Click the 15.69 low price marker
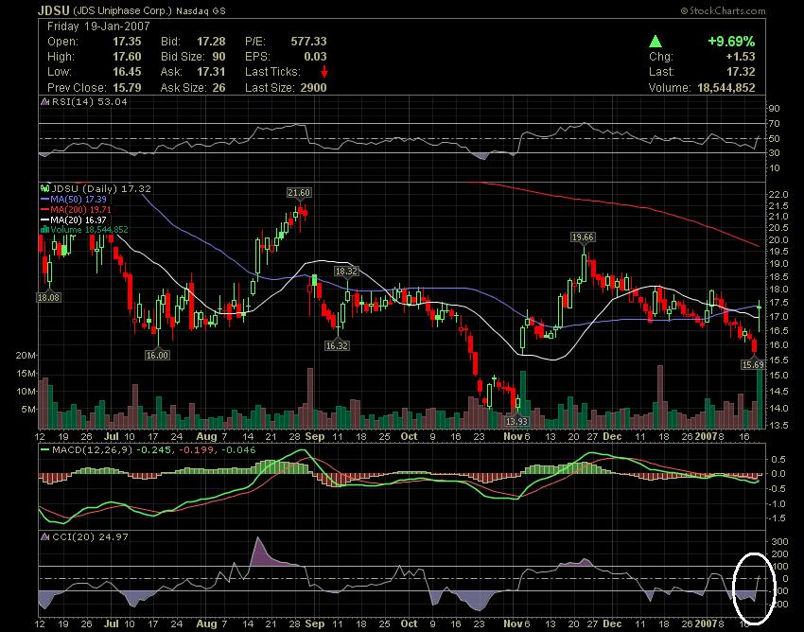This screenshot has height=632, width=804. click(x=753, y=365)
